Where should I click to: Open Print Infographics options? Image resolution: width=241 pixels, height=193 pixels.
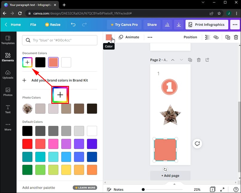(206, 24)
